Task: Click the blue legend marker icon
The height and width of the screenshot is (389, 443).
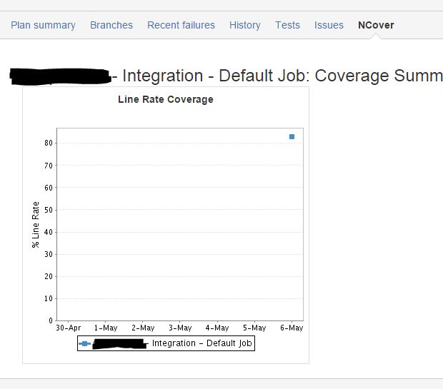Action: point(85,343)
